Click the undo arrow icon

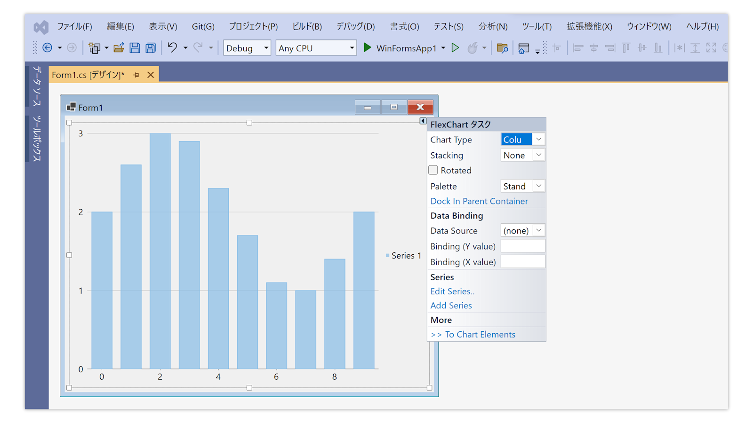tap(172, 47)
